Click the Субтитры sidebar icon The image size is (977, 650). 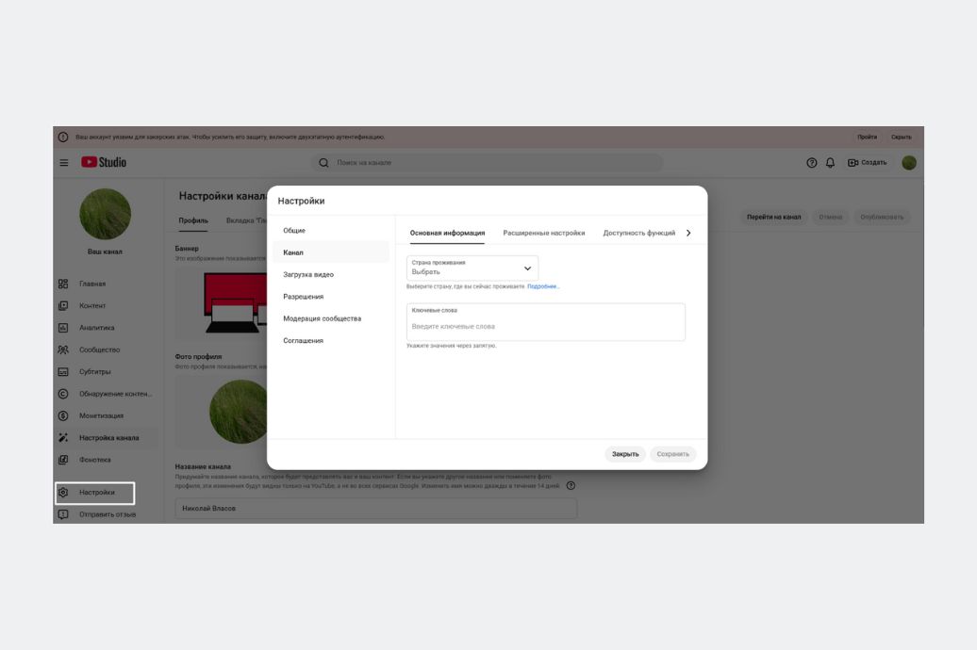(63, 371)
